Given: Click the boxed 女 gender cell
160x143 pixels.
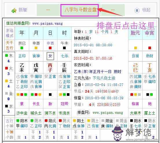Looking at the screenshot, I should pos(50,56).
